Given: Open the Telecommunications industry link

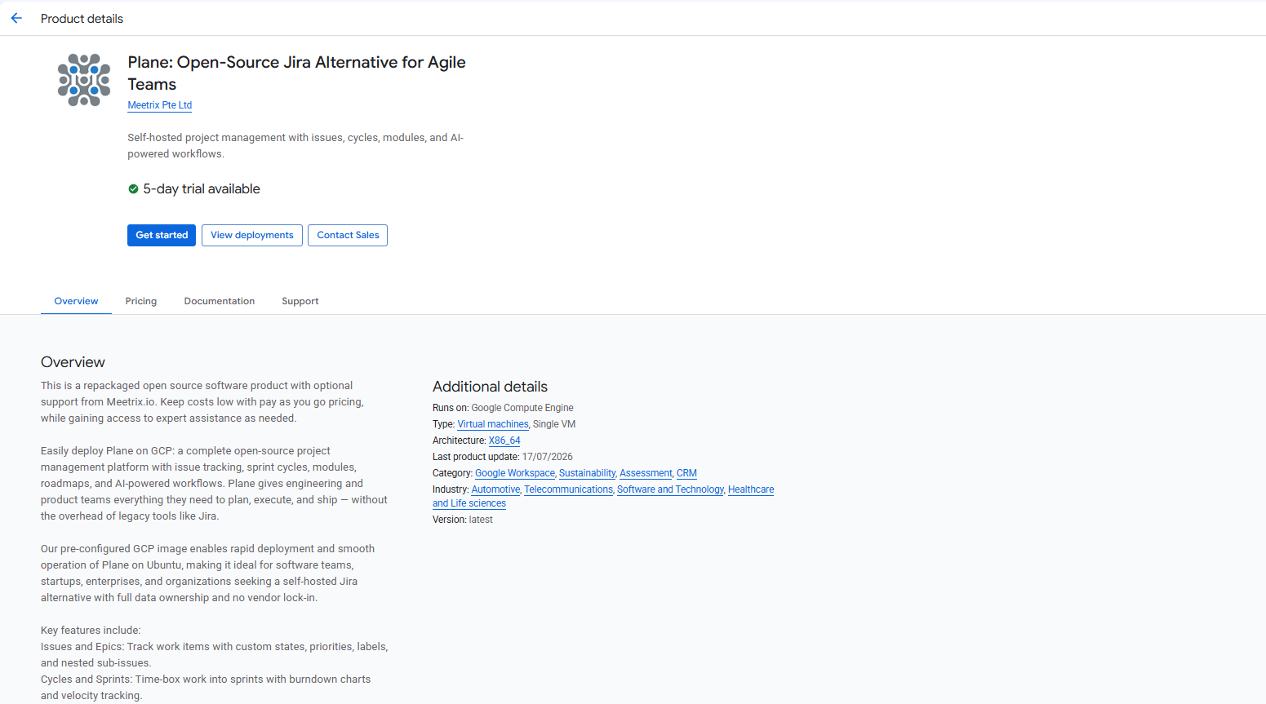Looking at the screenshot, I should pyautogui.click(x=568, y=489).
